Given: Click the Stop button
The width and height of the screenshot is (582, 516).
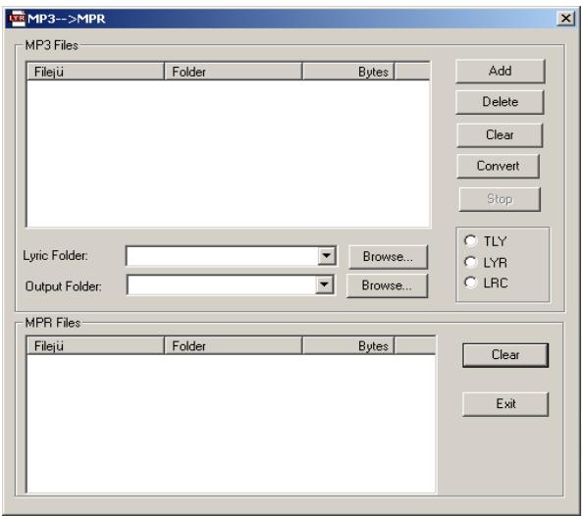Looking at the screenshot, I should 500,199.
